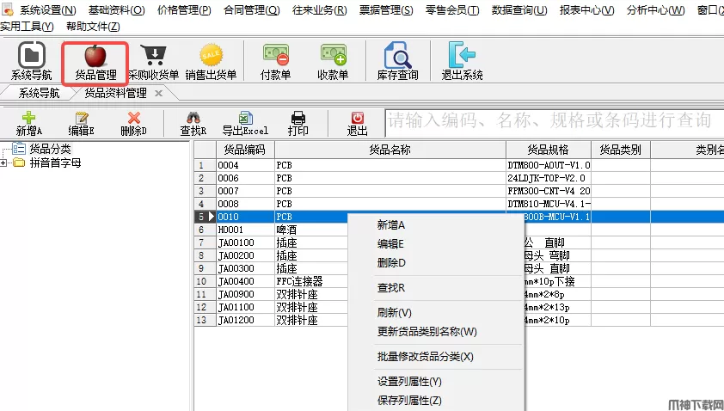Screen dimensions: 724x411
Task: Open the 票据管理(S) menu
Action: [x=386, y=10]
